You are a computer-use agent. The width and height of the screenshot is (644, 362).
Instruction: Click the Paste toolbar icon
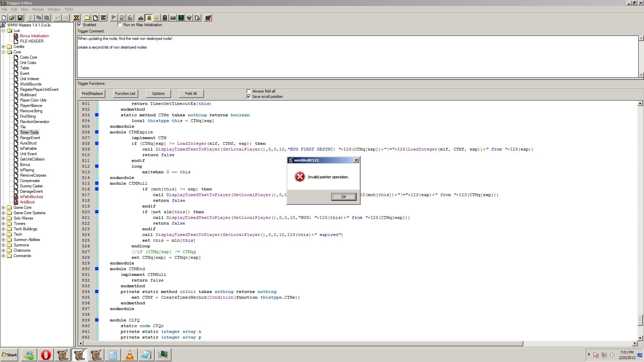click(47, 18)
